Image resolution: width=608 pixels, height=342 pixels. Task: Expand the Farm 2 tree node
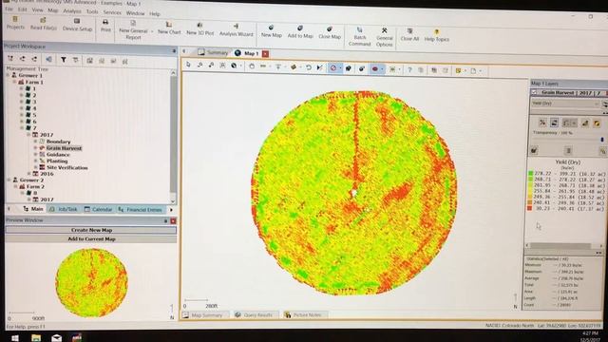(x=15, y=186)
